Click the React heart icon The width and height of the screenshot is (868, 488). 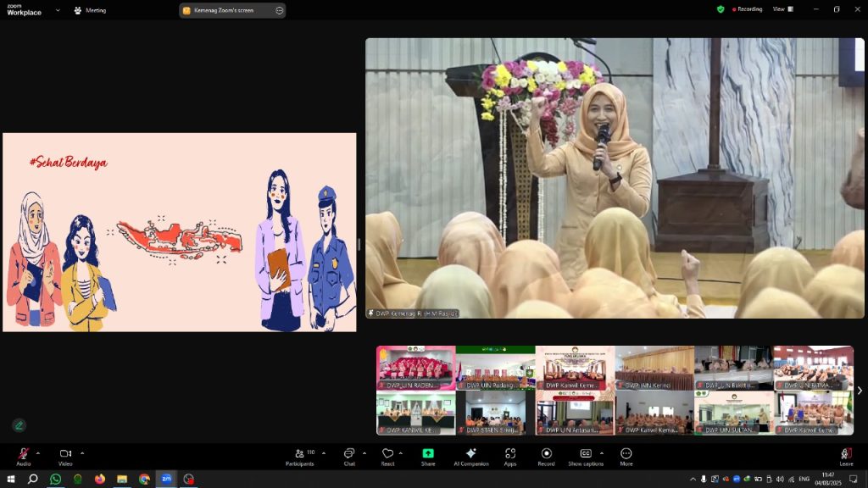coord(387,455)
